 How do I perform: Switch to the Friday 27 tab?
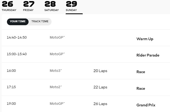(29, 6)
